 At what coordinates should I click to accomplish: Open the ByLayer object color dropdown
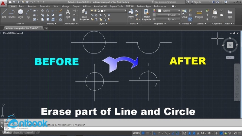pos(168,11)
